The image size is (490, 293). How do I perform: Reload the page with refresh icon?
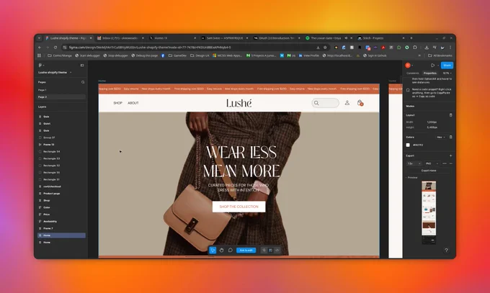(x=55, y=48)
